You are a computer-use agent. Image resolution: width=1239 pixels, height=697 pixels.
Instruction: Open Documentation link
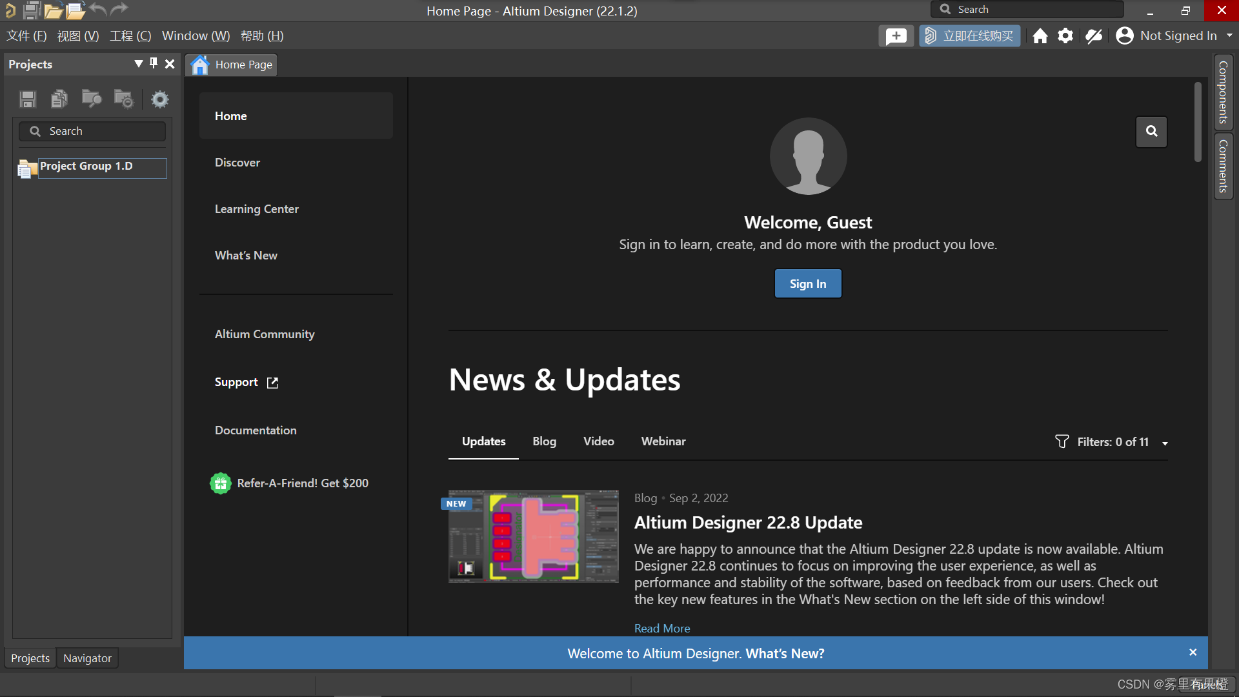coord(256,430)
